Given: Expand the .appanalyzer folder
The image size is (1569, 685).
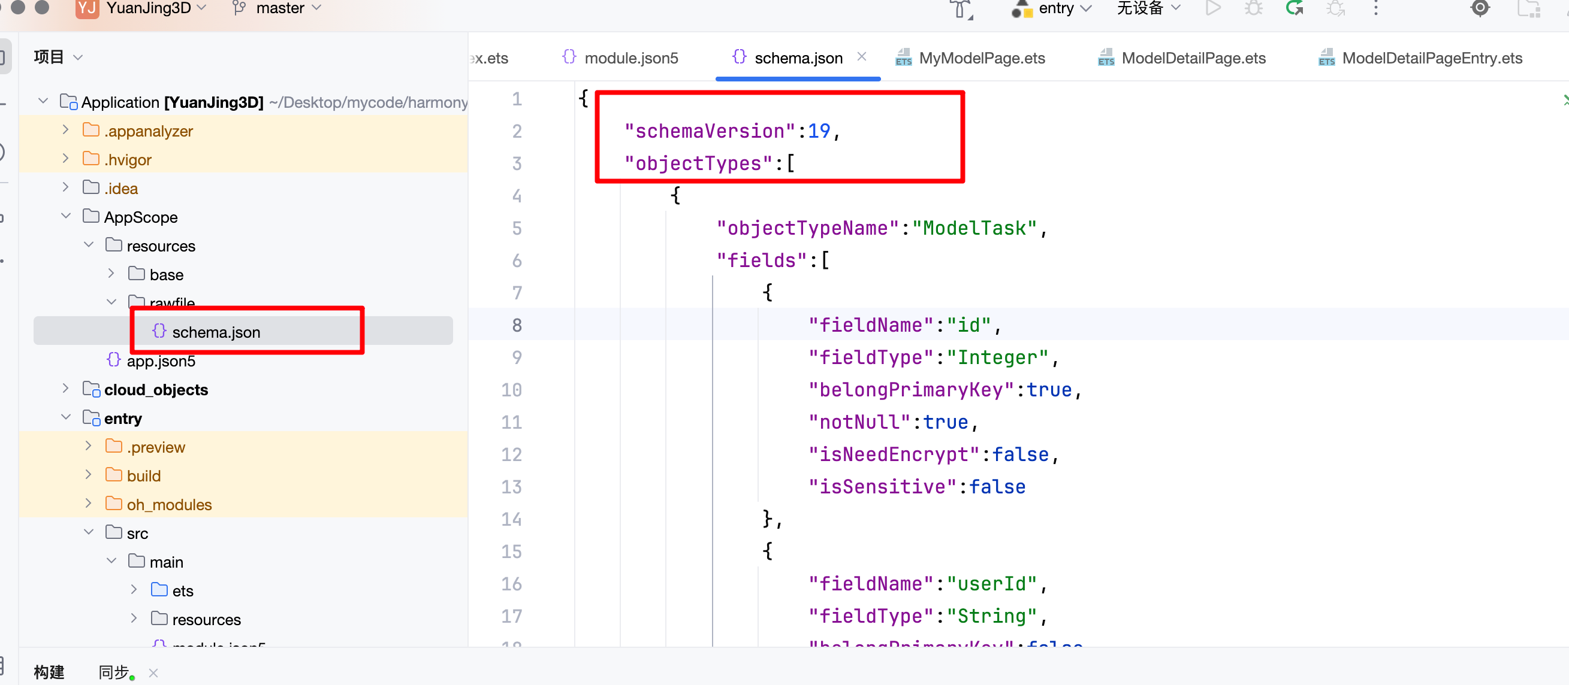Looking at the screenshot, I should (x=66, y=129).
